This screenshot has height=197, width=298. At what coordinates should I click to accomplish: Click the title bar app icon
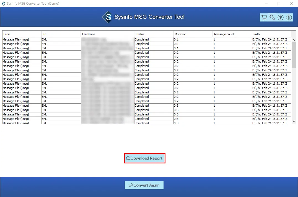pyautogui.click(x=3, y=4)
